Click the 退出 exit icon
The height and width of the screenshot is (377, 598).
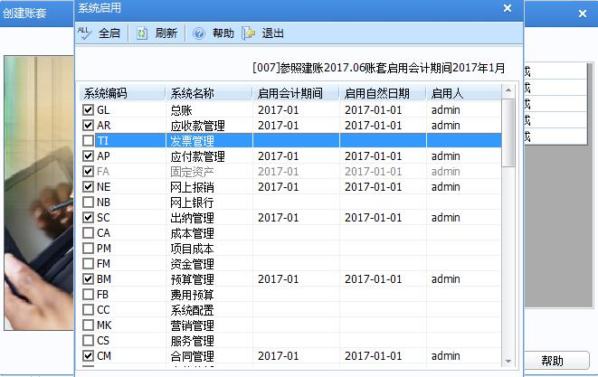point(248,33)
